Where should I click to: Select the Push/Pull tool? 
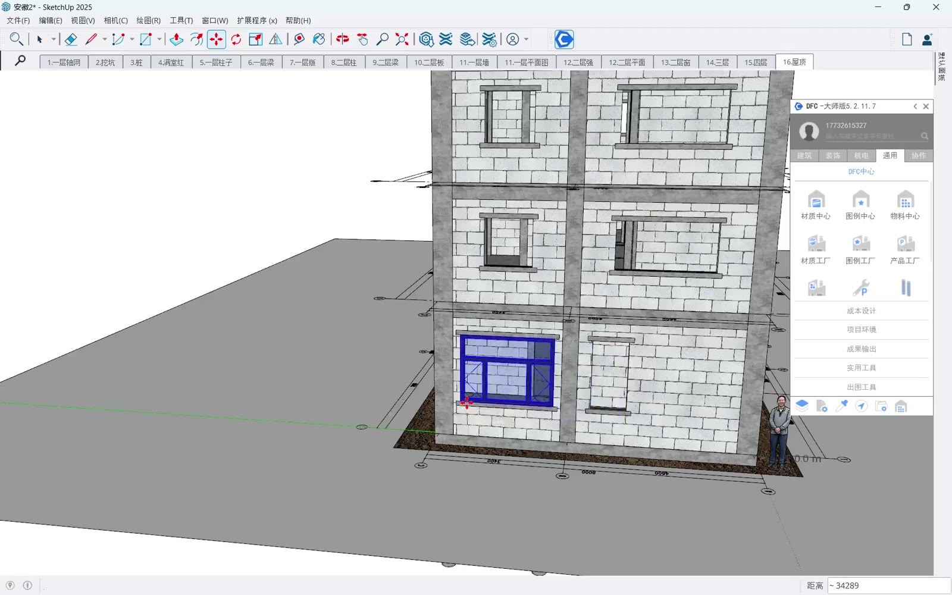pyautogui.click(x=176, y=39)
